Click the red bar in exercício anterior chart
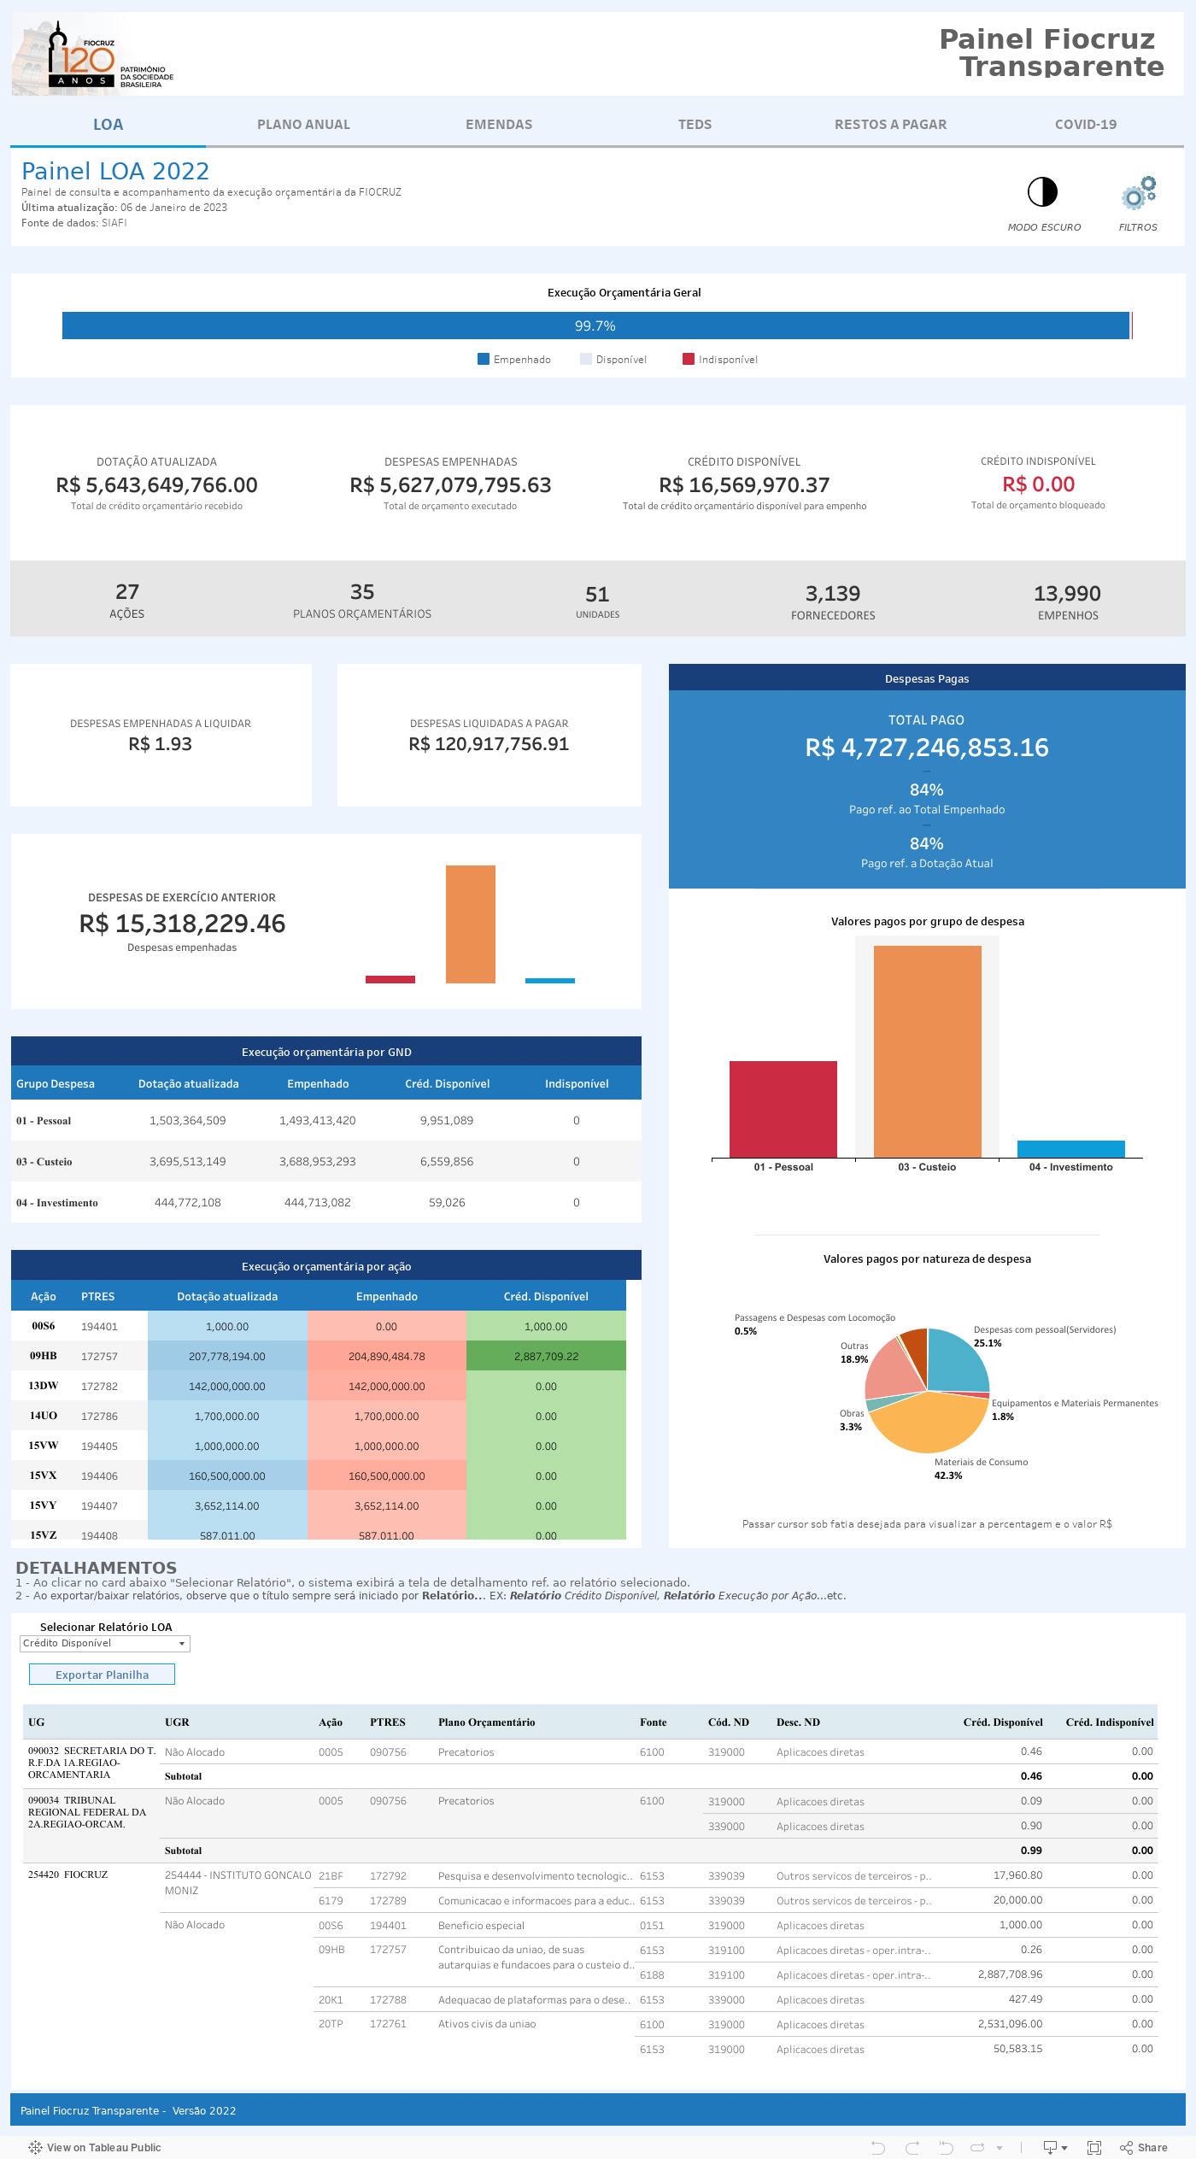 pyautogui.click(x=390, y=979)
